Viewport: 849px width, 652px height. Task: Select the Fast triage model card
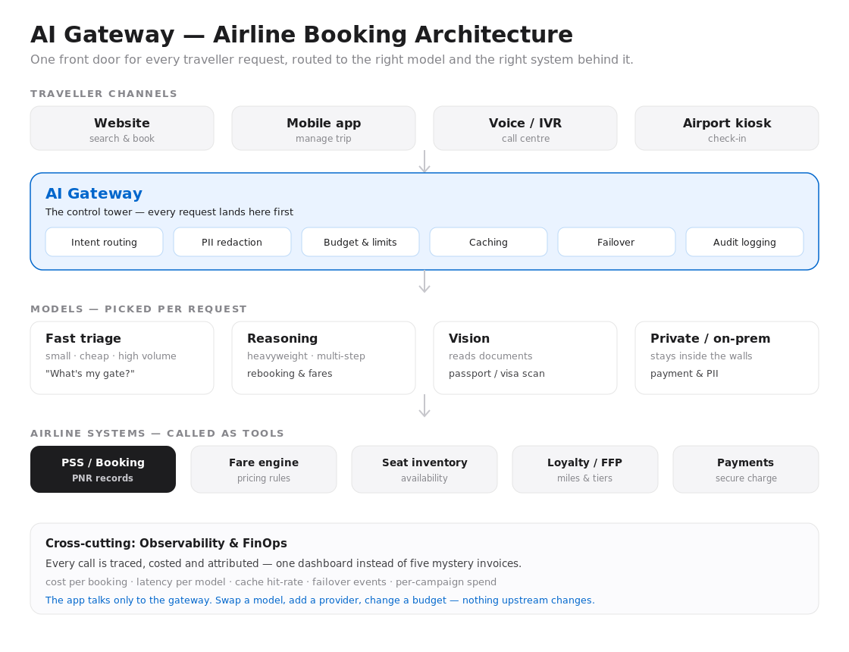pos(122,358)
